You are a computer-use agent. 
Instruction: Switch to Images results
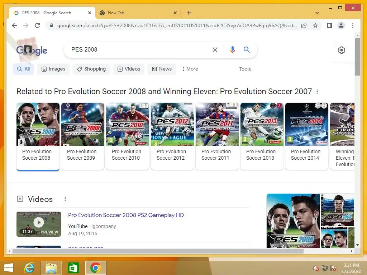point(53,69)
